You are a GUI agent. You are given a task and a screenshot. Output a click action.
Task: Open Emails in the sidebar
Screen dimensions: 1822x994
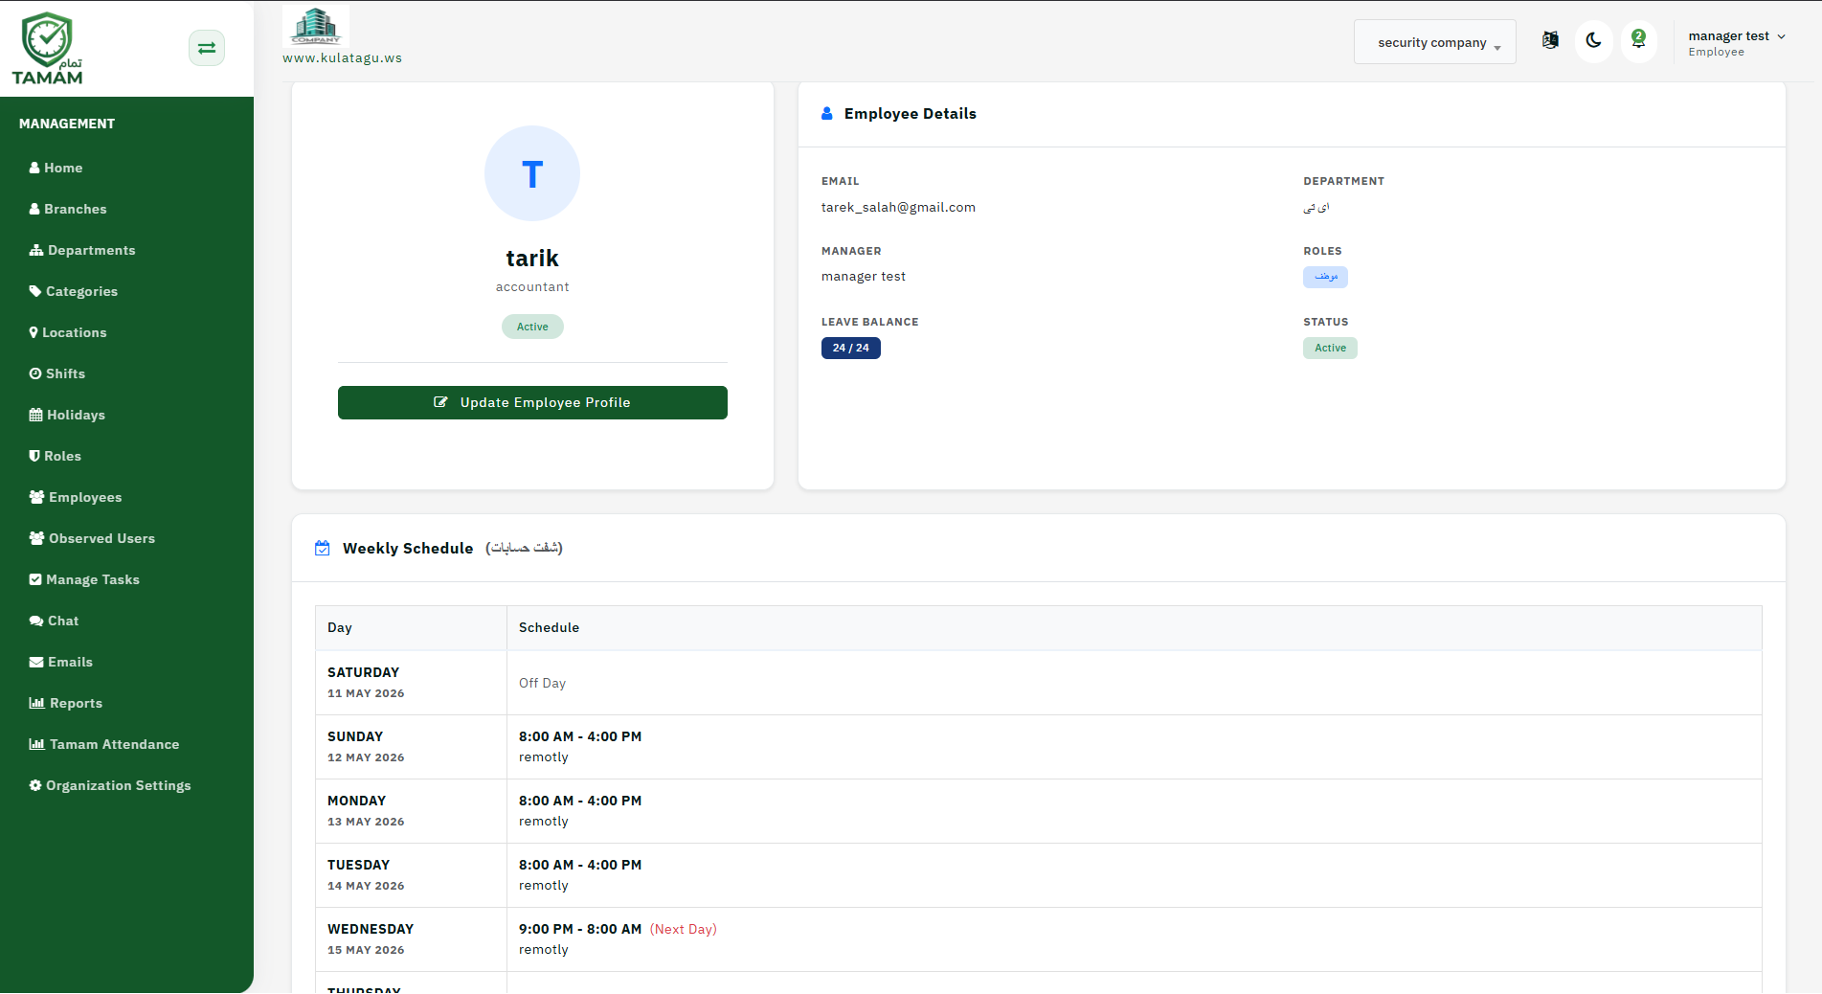(71, 662)
